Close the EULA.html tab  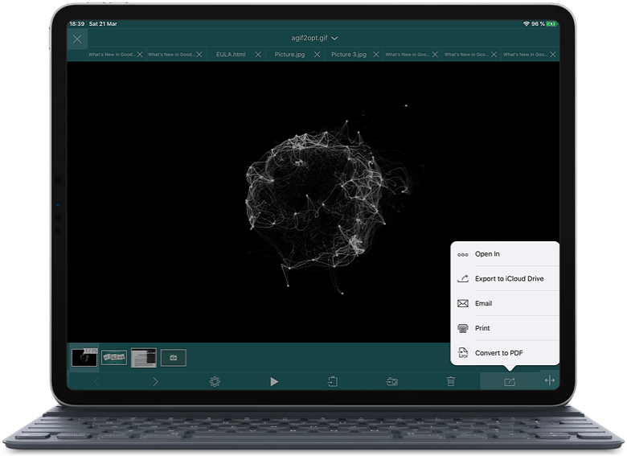click(258, 55)
